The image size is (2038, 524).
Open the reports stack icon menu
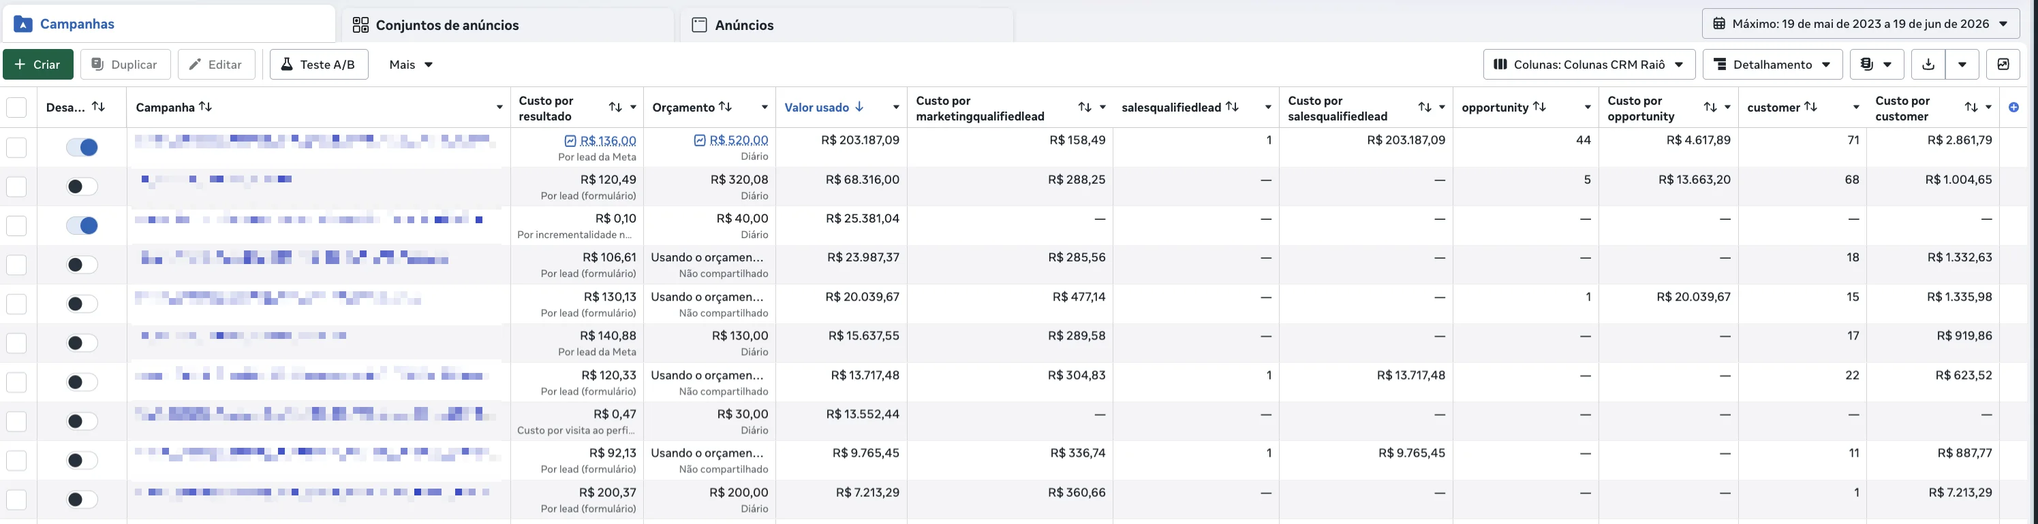click(x=1877, y=64)
